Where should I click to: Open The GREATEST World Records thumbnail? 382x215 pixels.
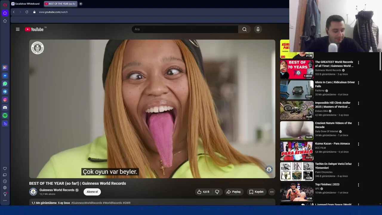pos(297,69)
